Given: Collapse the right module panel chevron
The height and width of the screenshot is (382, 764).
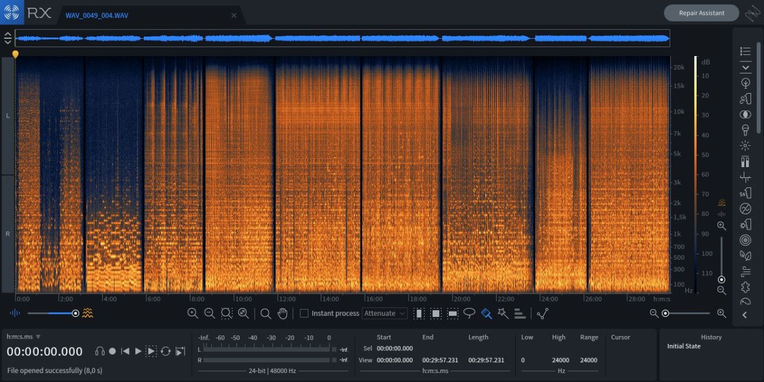Looking at the screenshot, I should click(745, 315).
